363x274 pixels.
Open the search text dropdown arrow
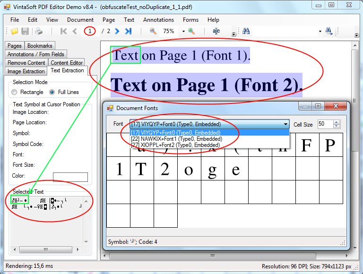coord(320,31)
